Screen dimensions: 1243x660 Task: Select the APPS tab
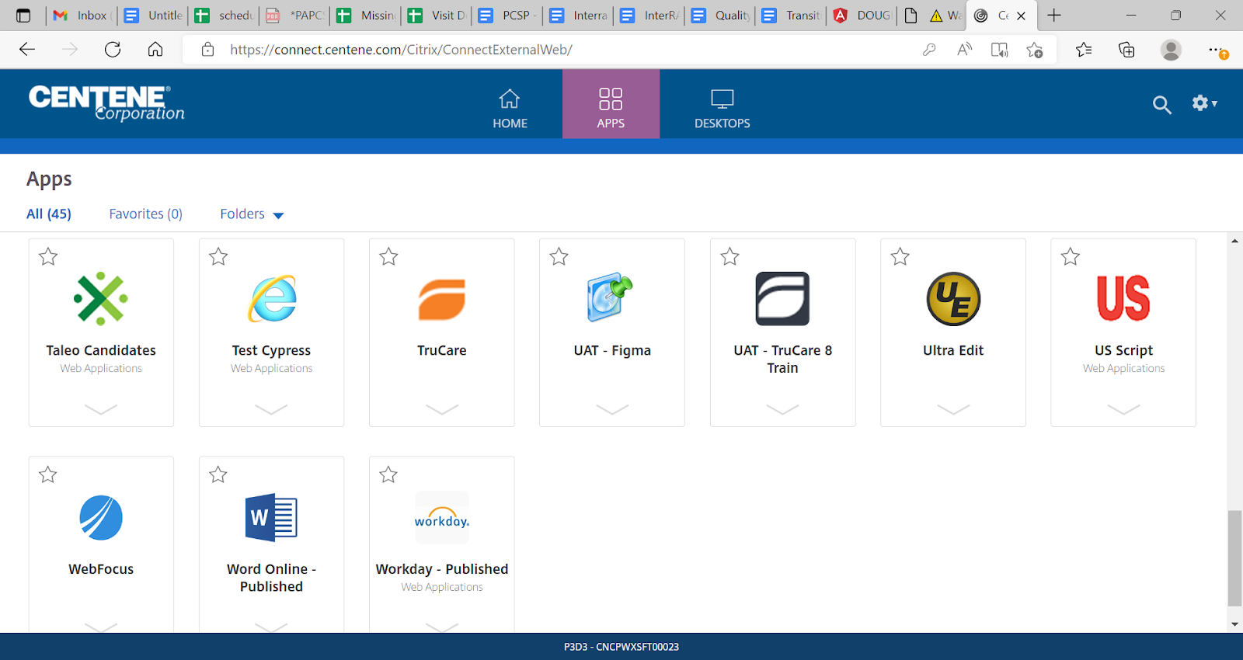611,104
